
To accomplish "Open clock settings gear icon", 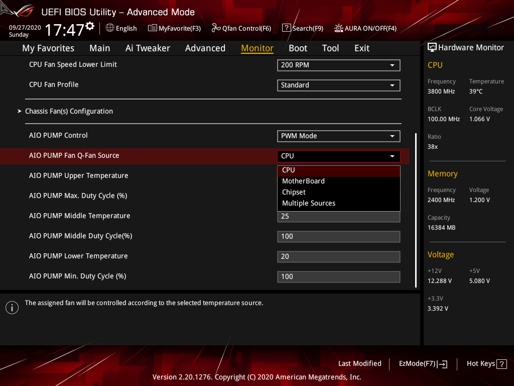I will tap(90, 26).
